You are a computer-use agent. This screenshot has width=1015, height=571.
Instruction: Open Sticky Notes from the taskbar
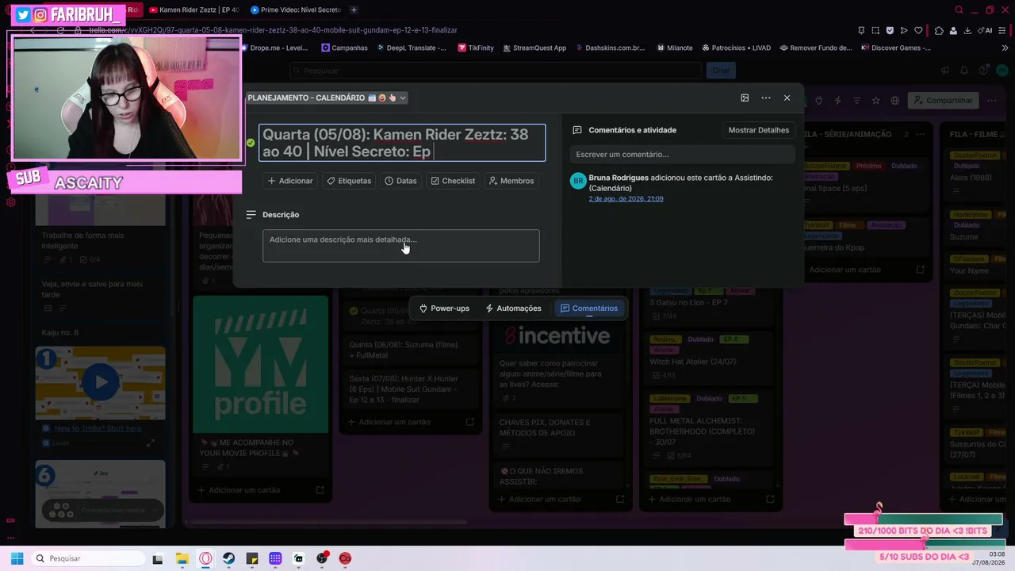252,558
